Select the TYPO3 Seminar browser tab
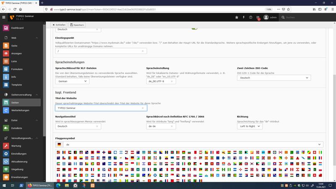The width and height of the screenshot is (336, 189). tap(19, 3)
